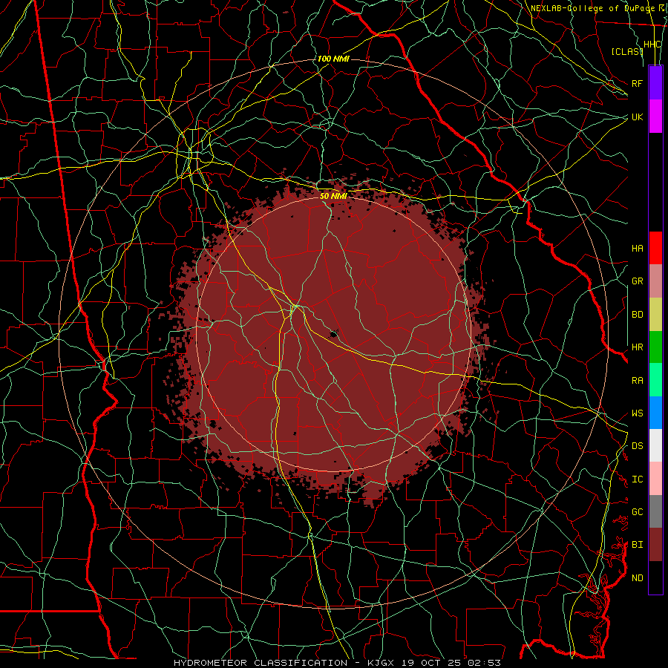Click the ND legend label
Viewport: 668px width, 668px height.
coord(638,578)
